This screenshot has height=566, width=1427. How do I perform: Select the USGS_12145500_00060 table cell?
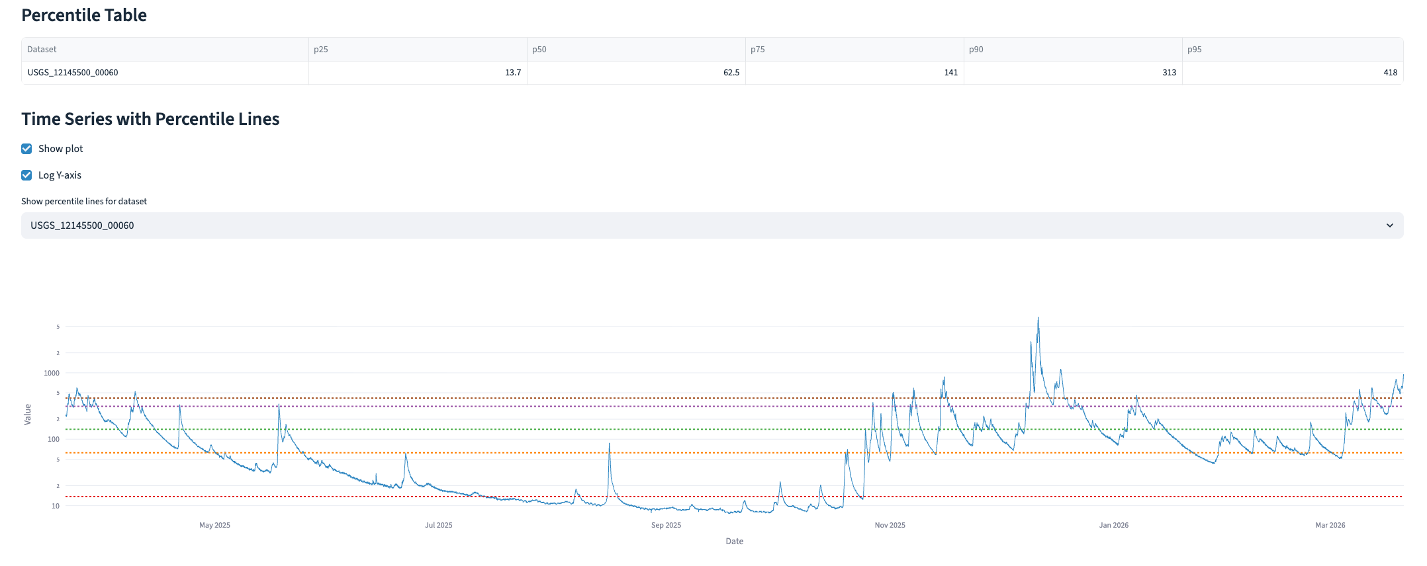165,73
